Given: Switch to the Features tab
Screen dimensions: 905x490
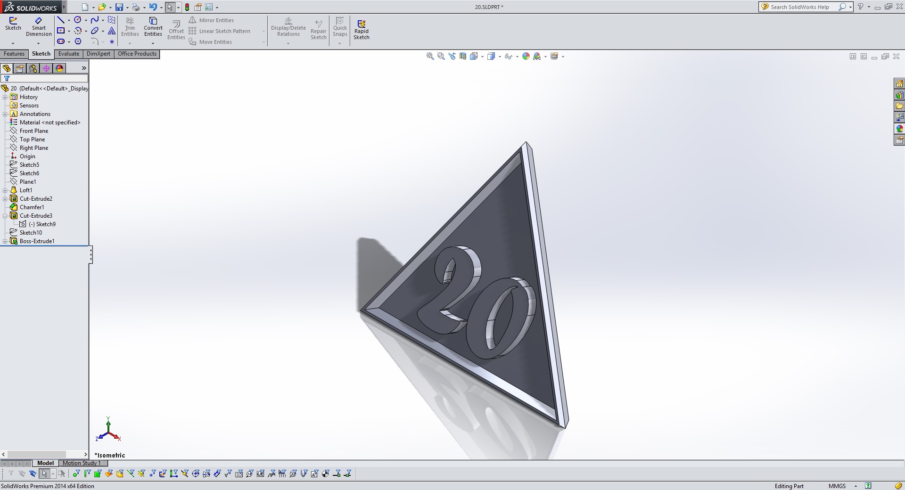Looking at the screenshot, I should [14, 54].
